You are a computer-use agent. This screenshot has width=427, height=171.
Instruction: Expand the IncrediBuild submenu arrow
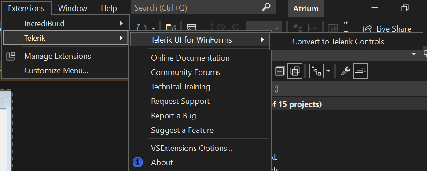point(121,24)
